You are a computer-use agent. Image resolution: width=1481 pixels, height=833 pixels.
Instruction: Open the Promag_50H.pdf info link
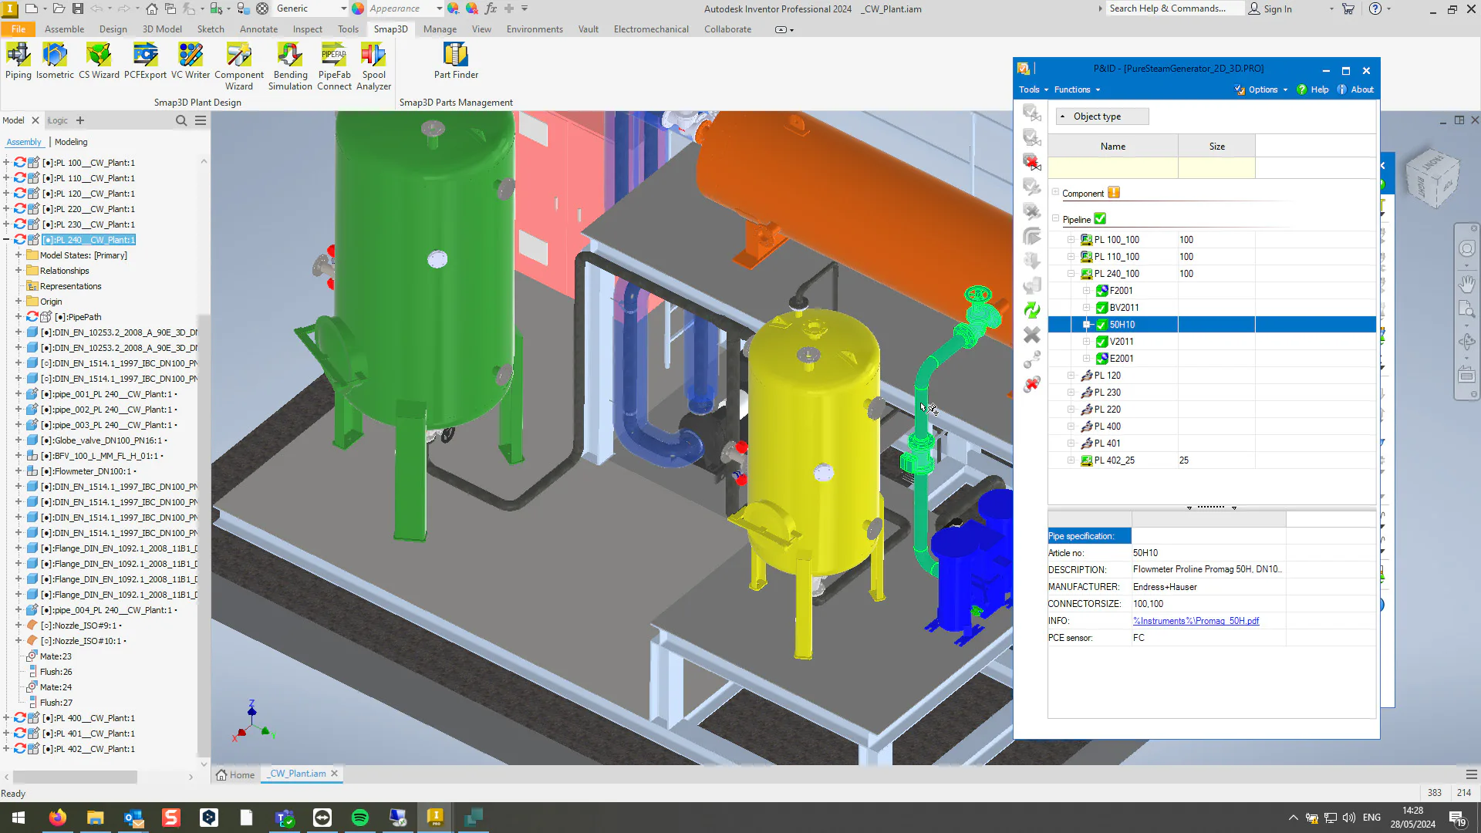(x=1196, y=621)
